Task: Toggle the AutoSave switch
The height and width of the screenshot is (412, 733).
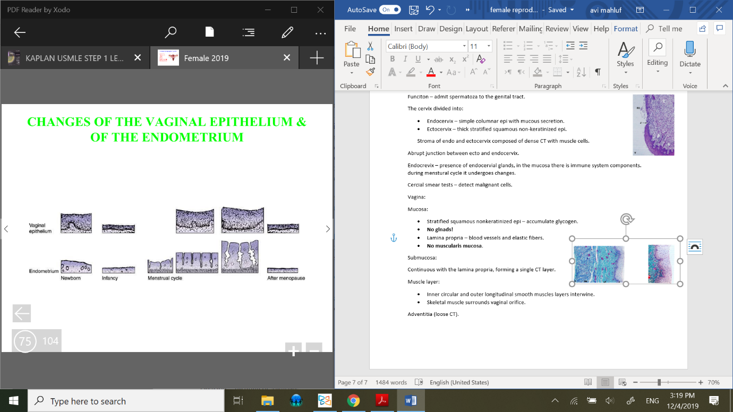Action: point(390,10)
